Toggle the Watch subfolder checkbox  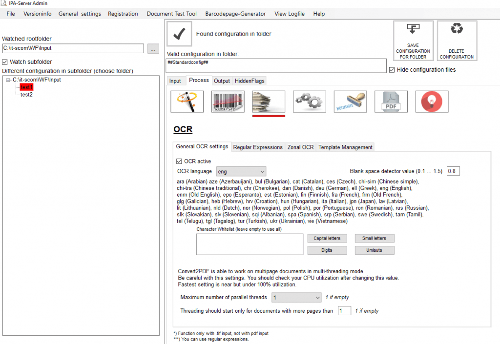point(5,62)
